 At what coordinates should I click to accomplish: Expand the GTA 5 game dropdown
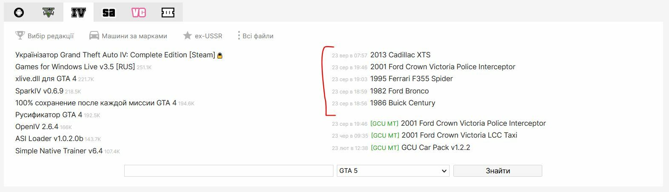point(393,171)
